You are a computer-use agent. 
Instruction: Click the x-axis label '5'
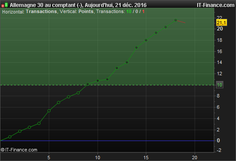(49, 158)
